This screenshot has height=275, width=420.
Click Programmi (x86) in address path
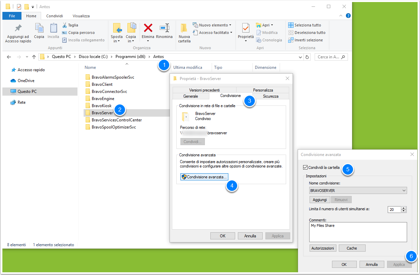pyautogui.click(x=130, y=57)
